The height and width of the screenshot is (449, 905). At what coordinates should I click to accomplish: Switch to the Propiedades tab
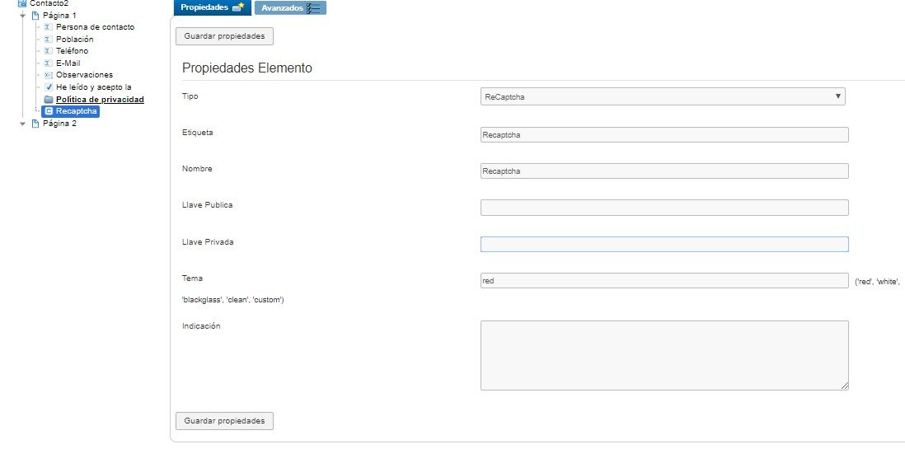click(213, 7)
